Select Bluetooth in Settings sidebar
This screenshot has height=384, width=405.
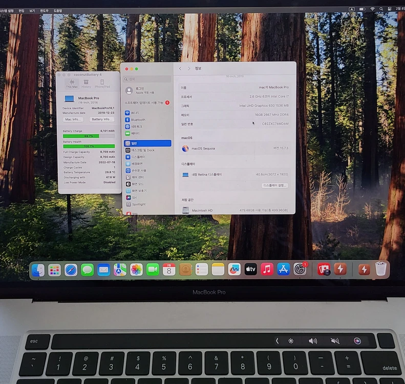click(147, 120)
